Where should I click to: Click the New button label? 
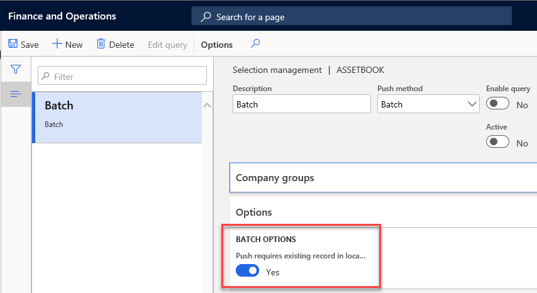click(74, 45)
